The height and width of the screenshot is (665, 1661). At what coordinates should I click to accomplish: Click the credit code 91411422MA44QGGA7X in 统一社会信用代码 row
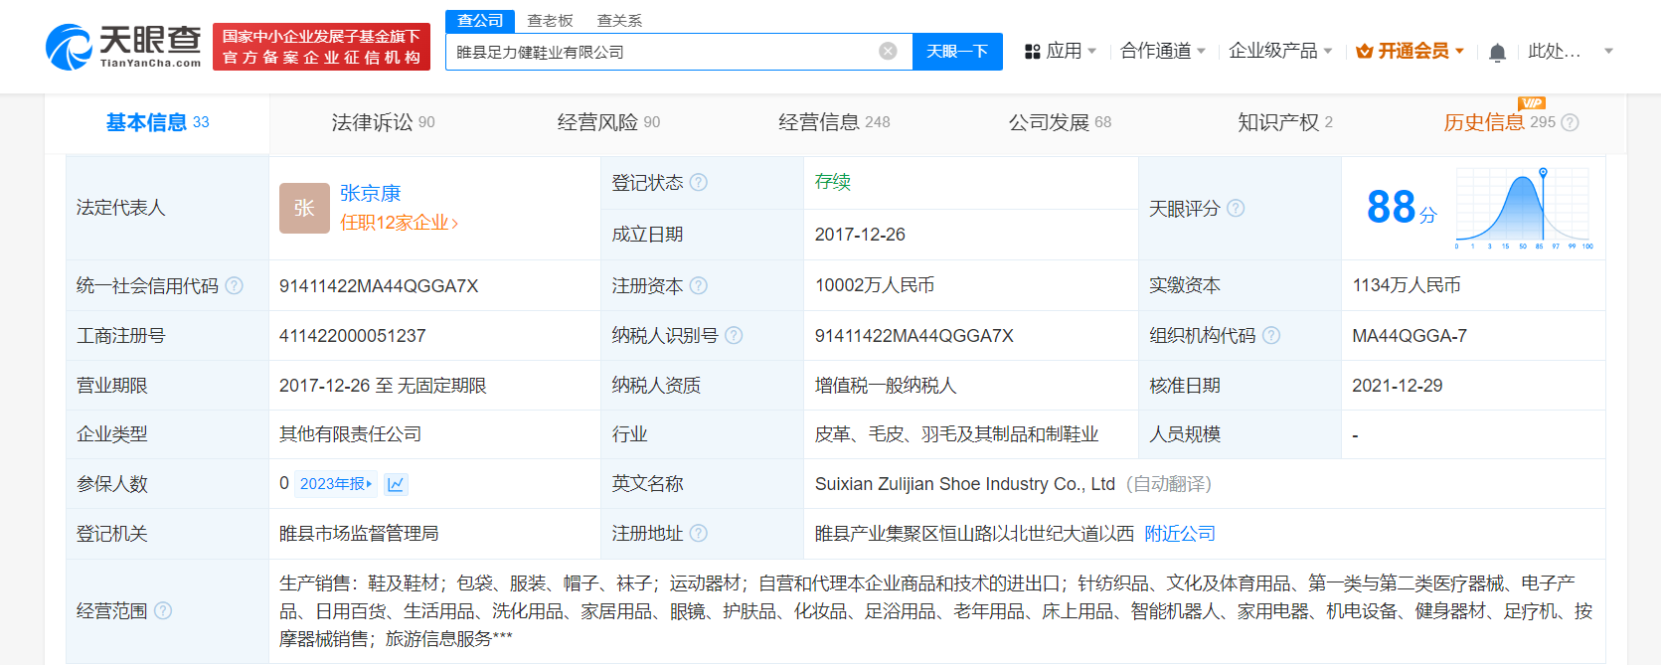click(x=379, y=285)
